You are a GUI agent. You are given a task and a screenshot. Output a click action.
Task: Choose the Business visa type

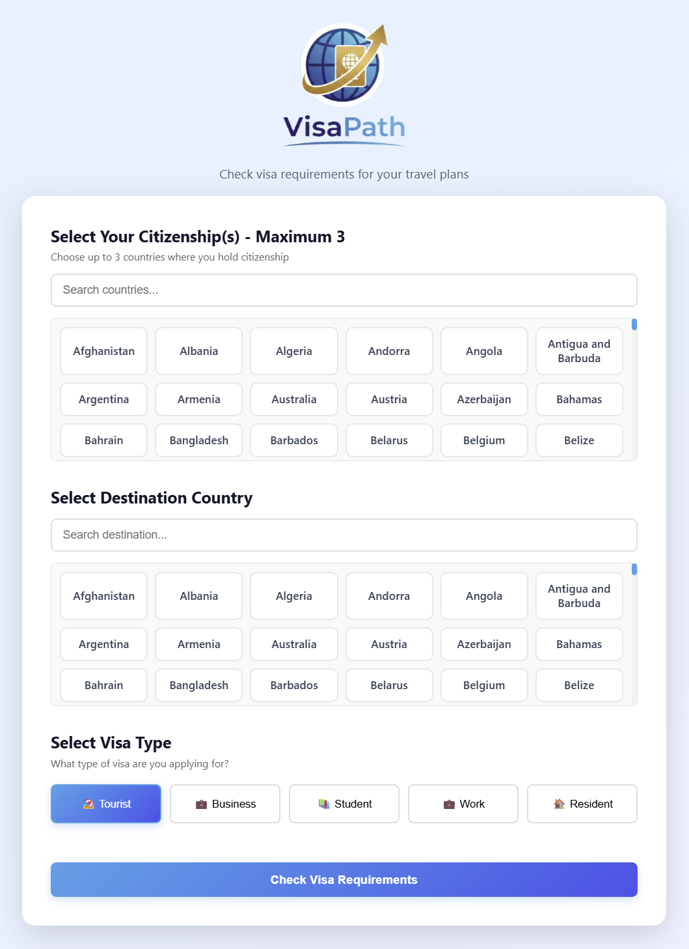(225, 804)
